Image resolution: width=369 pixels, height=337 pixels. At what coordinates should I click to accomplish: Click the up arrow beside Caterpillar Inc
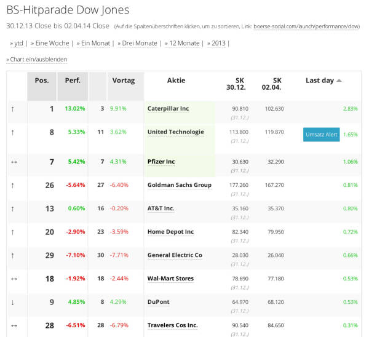(12, 109)
